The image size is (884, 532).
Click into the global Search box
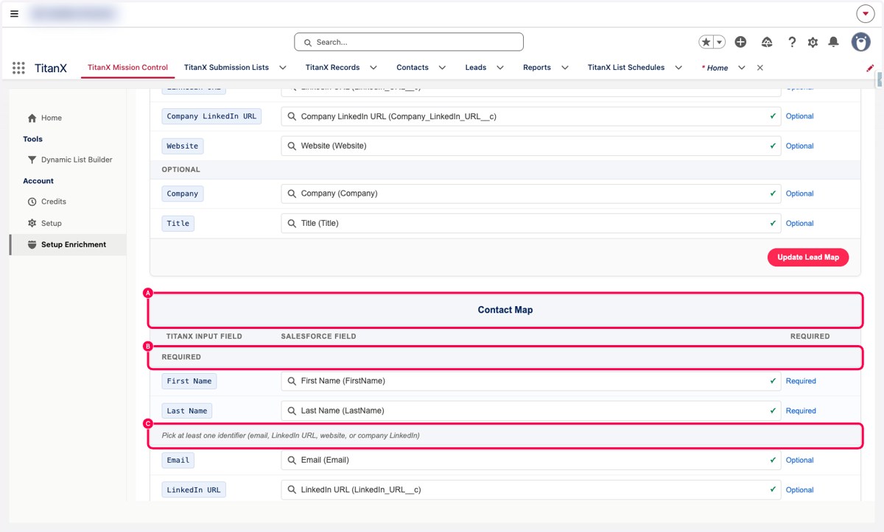click(x=409, y=42)
